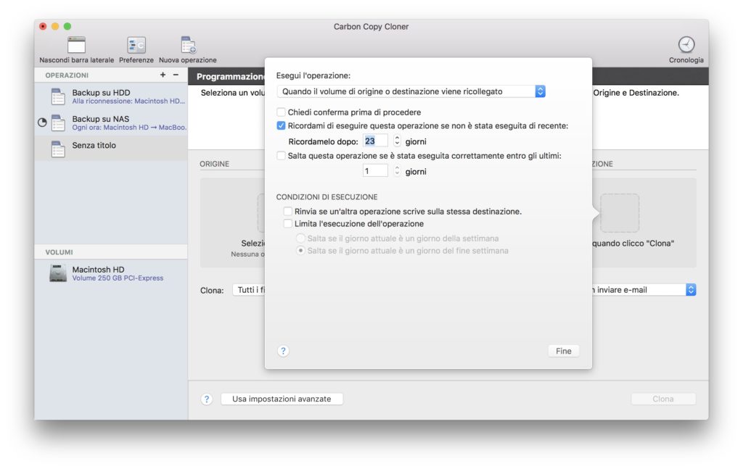The height and width of the screenshot is (469, 743).
Task: Click the stepper next to Ricordamelo dopo
Action: tap(397, 141)
